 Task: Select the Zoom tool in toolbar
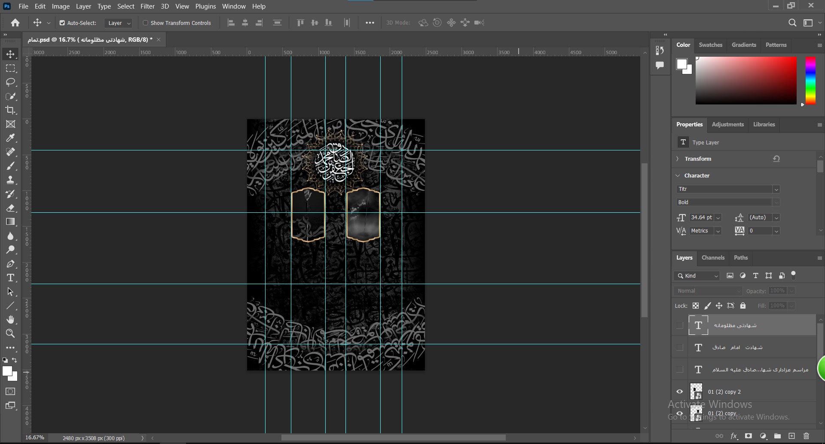[11, 333]
